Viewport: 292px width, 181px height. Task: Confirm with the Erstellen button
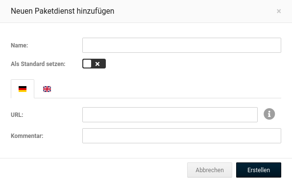click(x=259, y=170)
